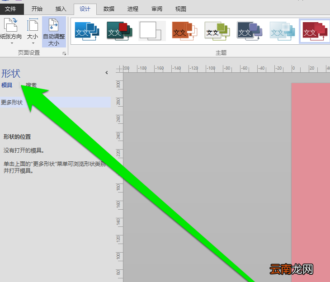330x282 pixels.
Task: Toggle 自动调整大小 auto size button
Action: click(54, 32)
